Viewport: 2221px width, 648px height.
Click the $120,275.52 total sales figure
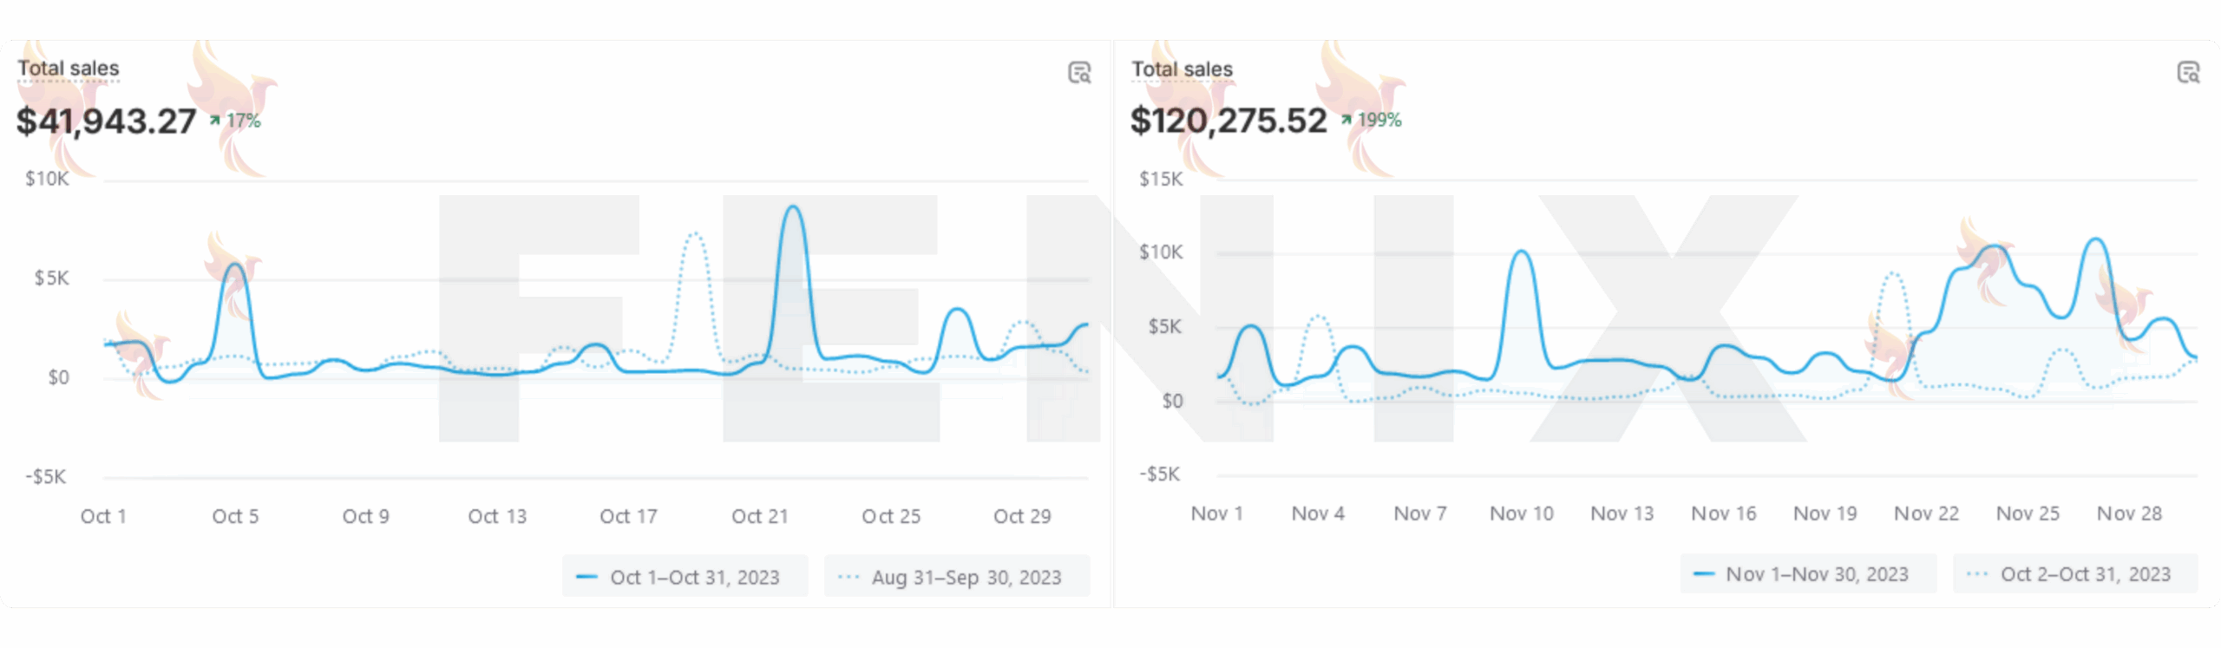(x=1228, y=121)
